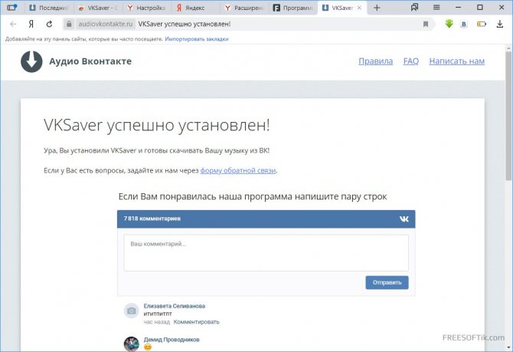
Task: Click the audiovkontakte.ru address field
Action: (x=106, y=24)
